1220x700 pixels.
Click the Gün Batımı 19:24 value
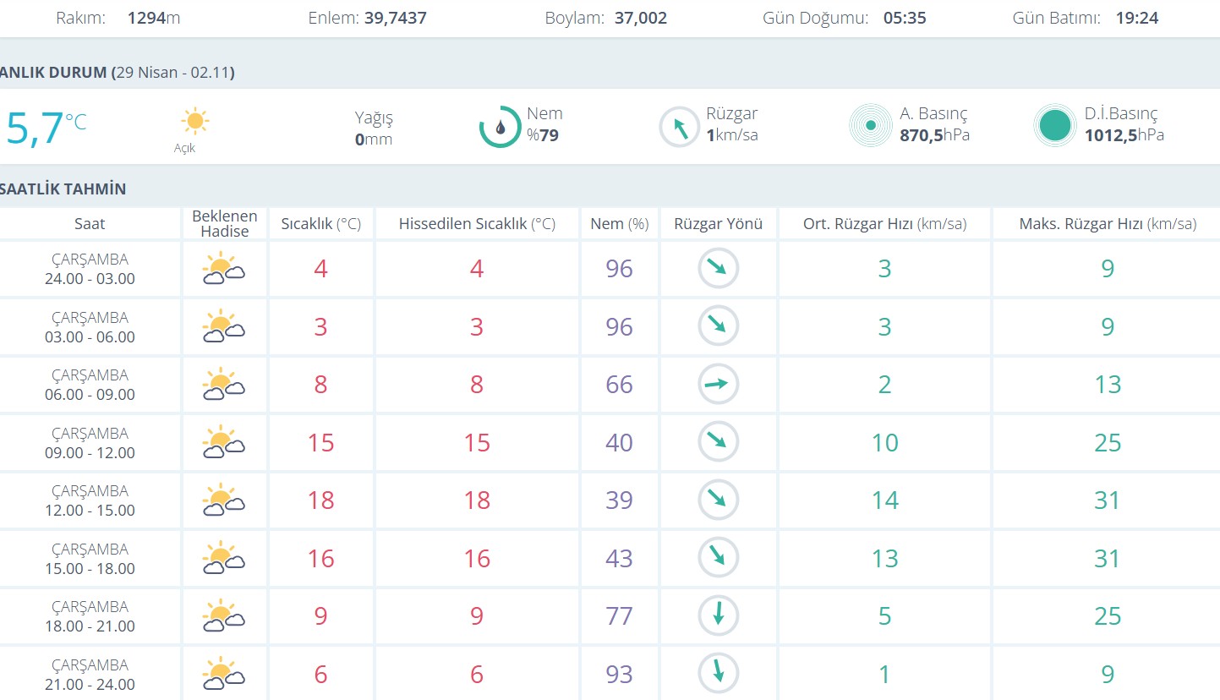click(1136, 18)
